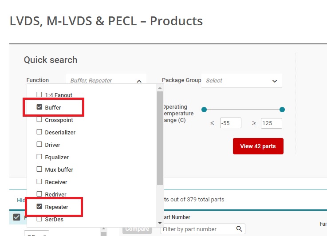Click the right temperature slider handle
The image size is (327, 236).
point(282,110)
